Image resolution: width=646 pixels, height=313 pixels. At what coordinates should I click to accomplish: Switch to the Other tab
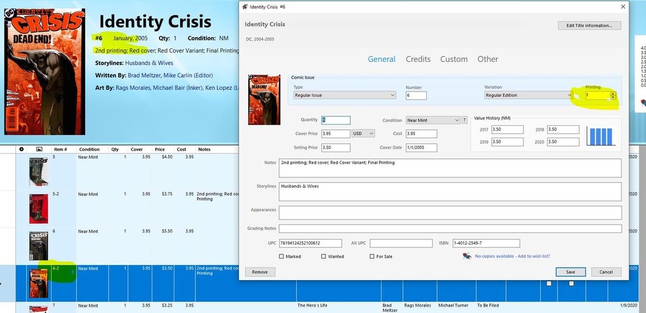(488, 59)
